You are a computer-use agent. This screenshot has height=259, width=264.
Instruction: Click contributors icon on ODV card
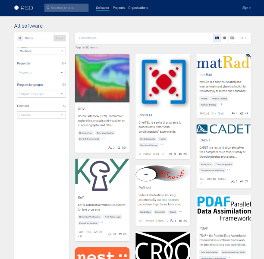pos(110,147)
